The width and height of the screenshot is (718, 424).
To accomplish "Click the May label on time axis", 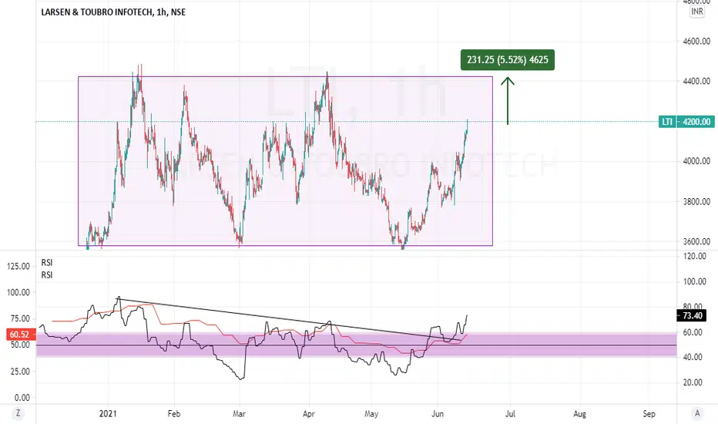I will click(x=371, y=413).
